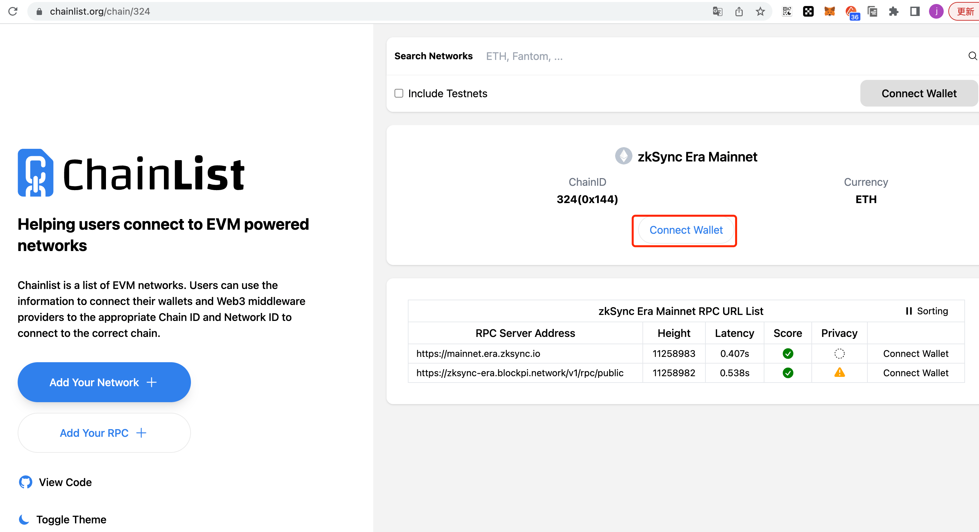
Task: Click the blue Add Your Network button
Action: pos(104,382)
